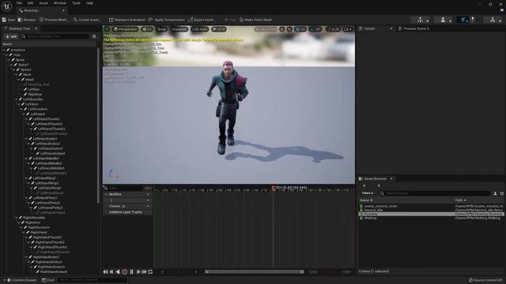Click Source Control Off status
The height and width of the screenshot is (284, 506).
coord(485,280)
